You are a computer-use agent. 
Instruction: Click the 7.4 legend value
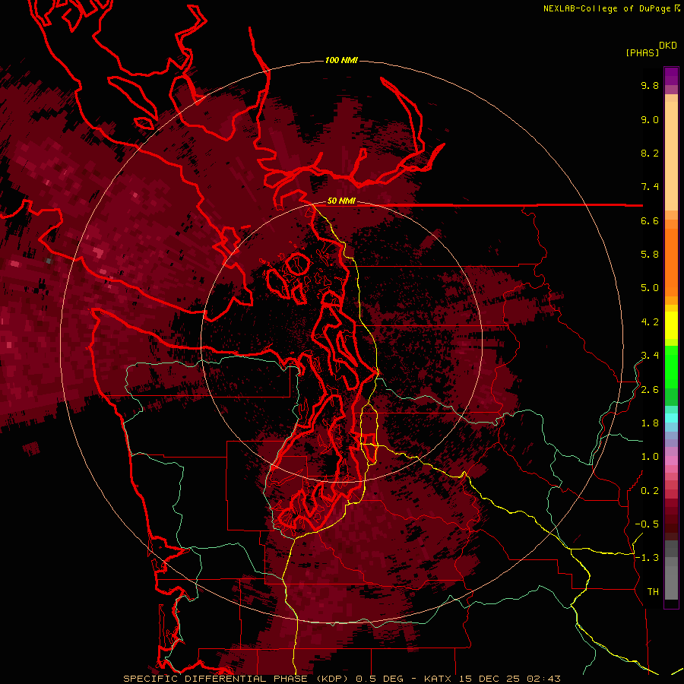click(x=650, y=187)
